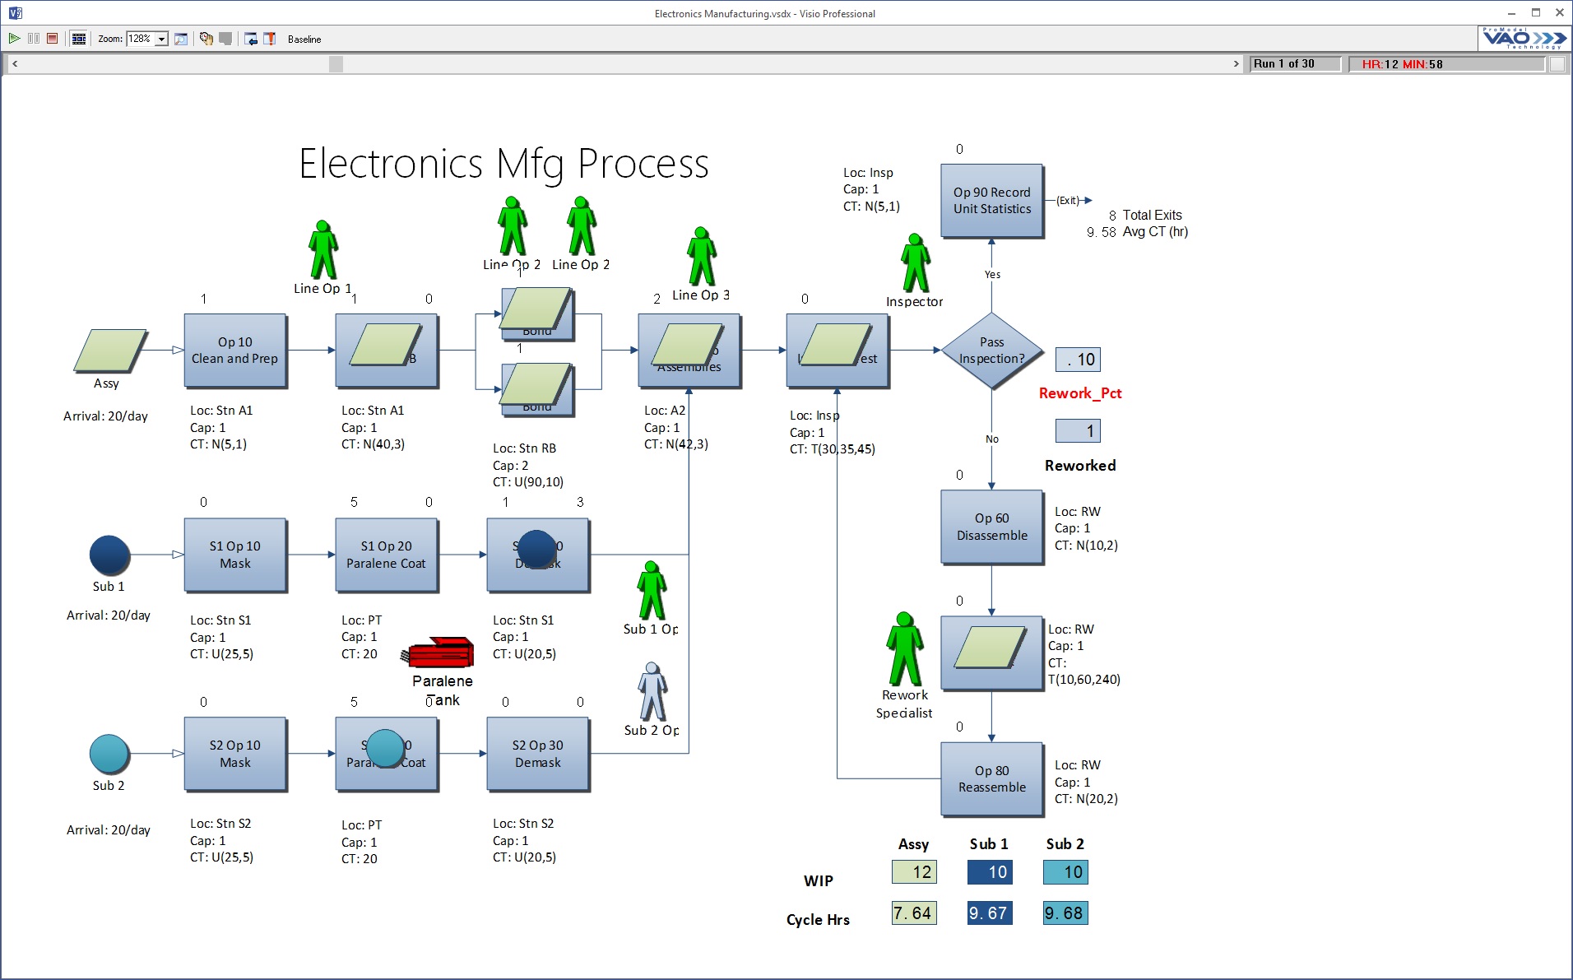Viewport: 1573px width, 980px height.
Task: Click the Total Exits label
Action: 1152,216
